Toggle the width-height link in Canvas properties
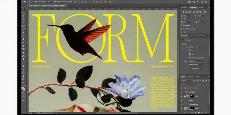 [x=183, y=48]
